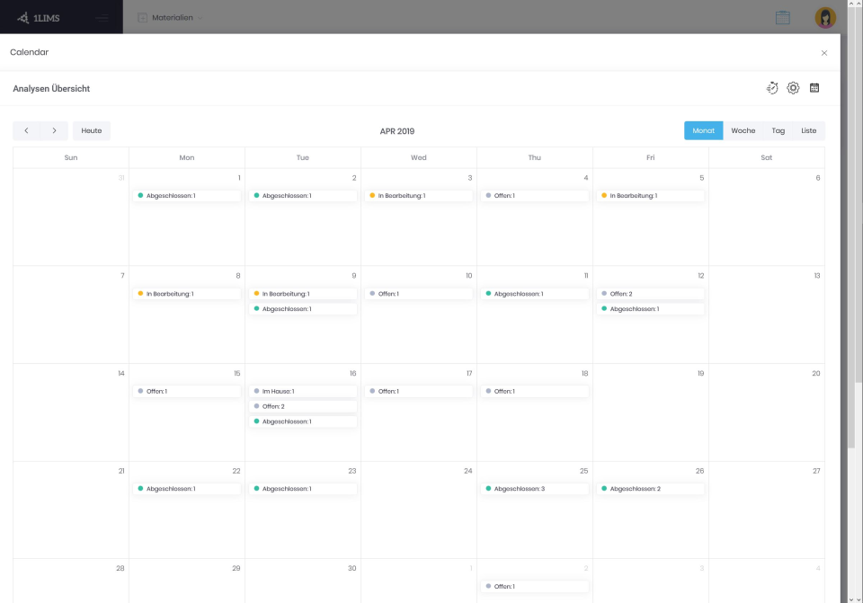Open the calendar icon in the top navigation bar
Image resolution: width=863 pixels, height=603 pixels.
[783, 17]
